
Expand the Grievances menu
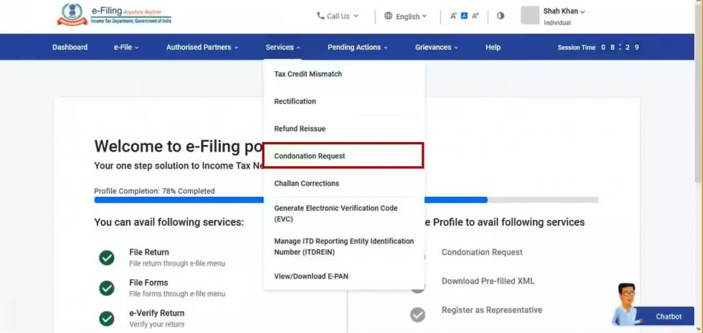(436, 47)
